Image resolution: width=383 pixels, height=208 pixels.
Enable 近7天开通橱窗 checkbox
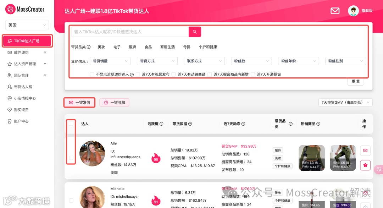(253, 74)
